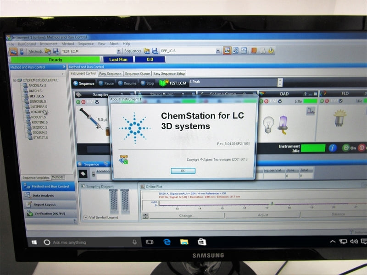Open the Instrument menu
367x275 pixels.
(49, 44)
